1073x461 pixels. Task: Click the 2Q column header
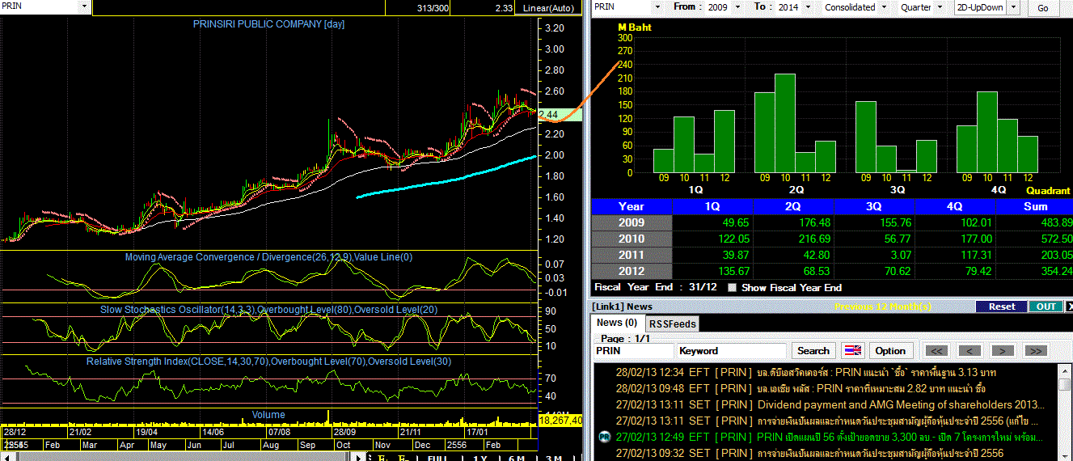(x=793, y=206)
